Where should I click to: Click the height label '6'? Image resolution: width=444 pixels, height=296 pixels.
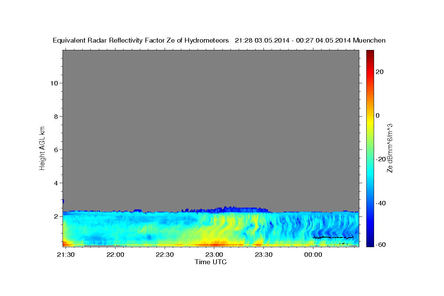pos(55,149)
